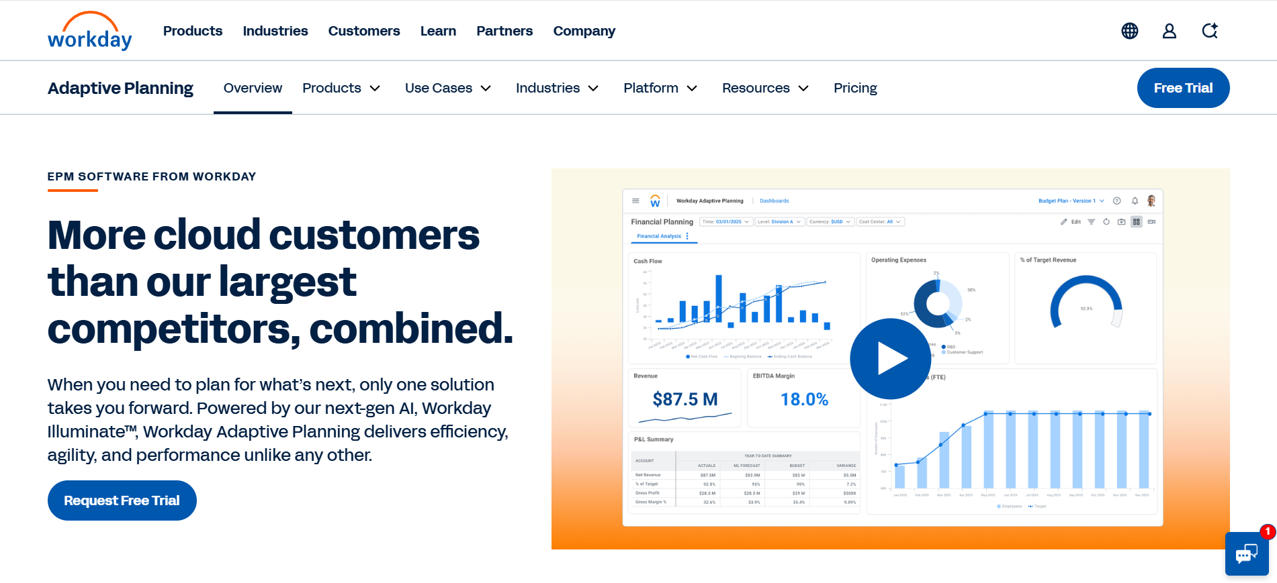Viewport: 1277px width, 583px height.
Task: Open the AI search icon
Action: pos(1210,31)
